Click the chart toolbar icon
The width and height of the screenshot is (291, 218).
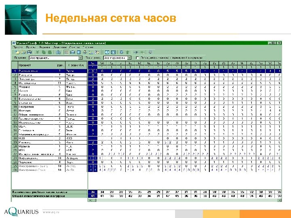coord(91,52)
